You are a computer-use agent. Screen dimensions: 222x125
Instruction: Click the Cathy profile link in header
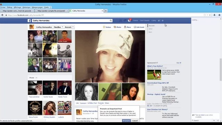tap(154, 20)
